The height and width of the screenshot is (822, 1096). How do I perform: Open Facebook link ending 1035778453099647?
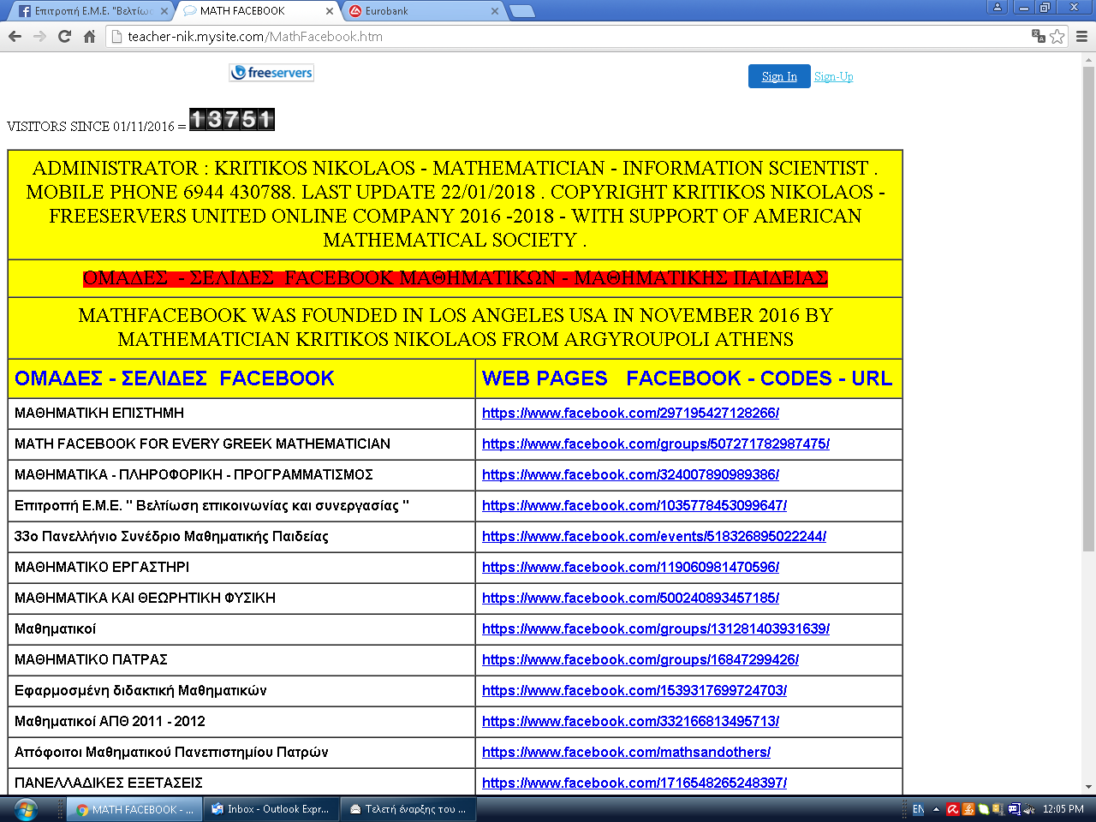(634, 505)
